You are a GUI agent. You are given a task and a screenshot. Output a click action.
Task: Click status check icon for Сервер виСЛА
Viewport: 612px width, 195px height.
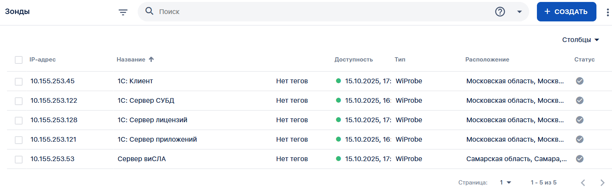pyautogui.click(x=579, y=159)
